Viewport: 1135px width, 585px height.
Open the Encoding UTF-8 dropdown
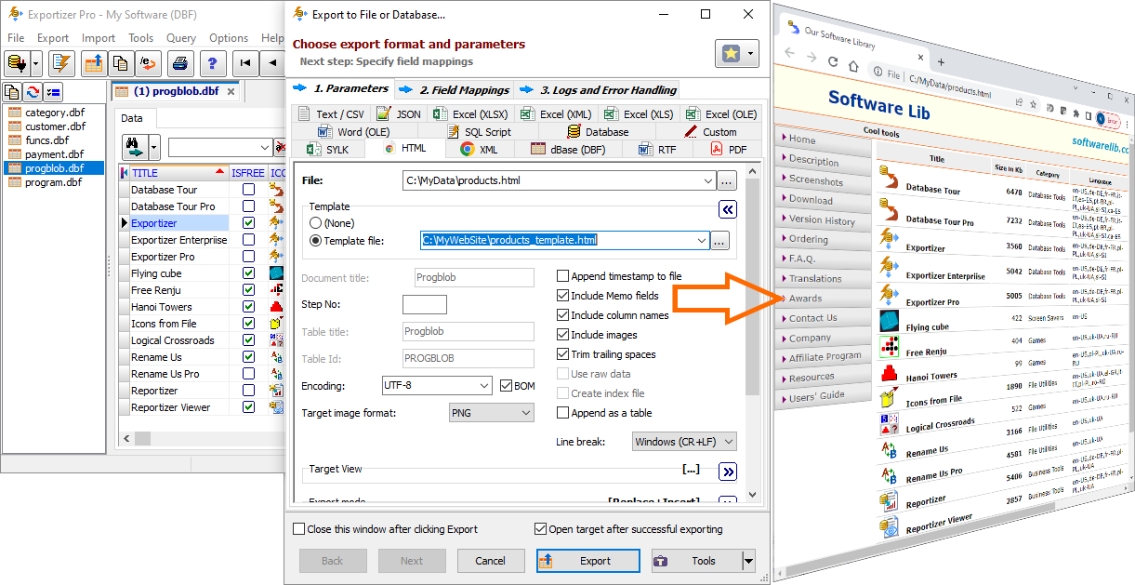coord(484,386)
